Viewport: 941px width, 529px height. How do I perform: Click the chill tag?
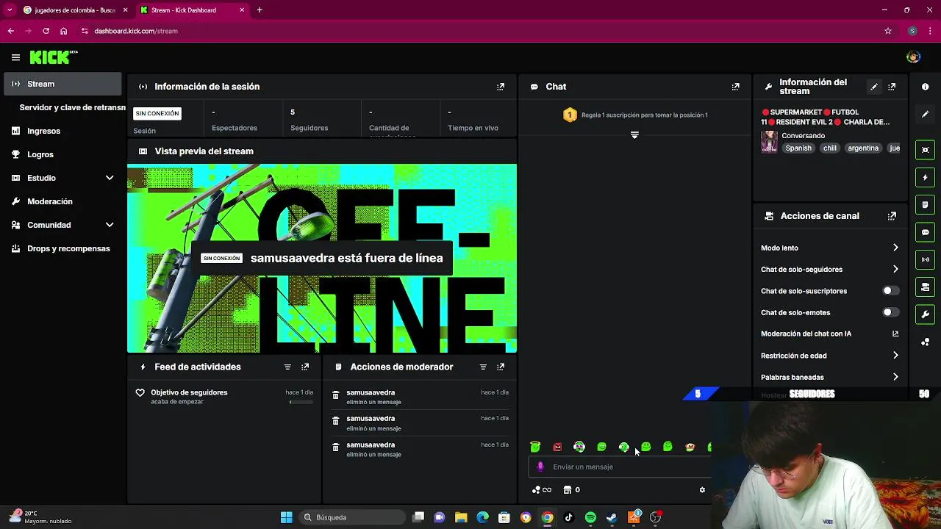(x=830, y=148)
